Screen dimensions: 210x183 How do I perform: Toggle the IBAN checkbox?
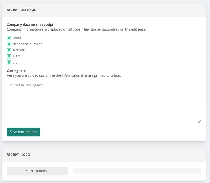coord(9,56)
